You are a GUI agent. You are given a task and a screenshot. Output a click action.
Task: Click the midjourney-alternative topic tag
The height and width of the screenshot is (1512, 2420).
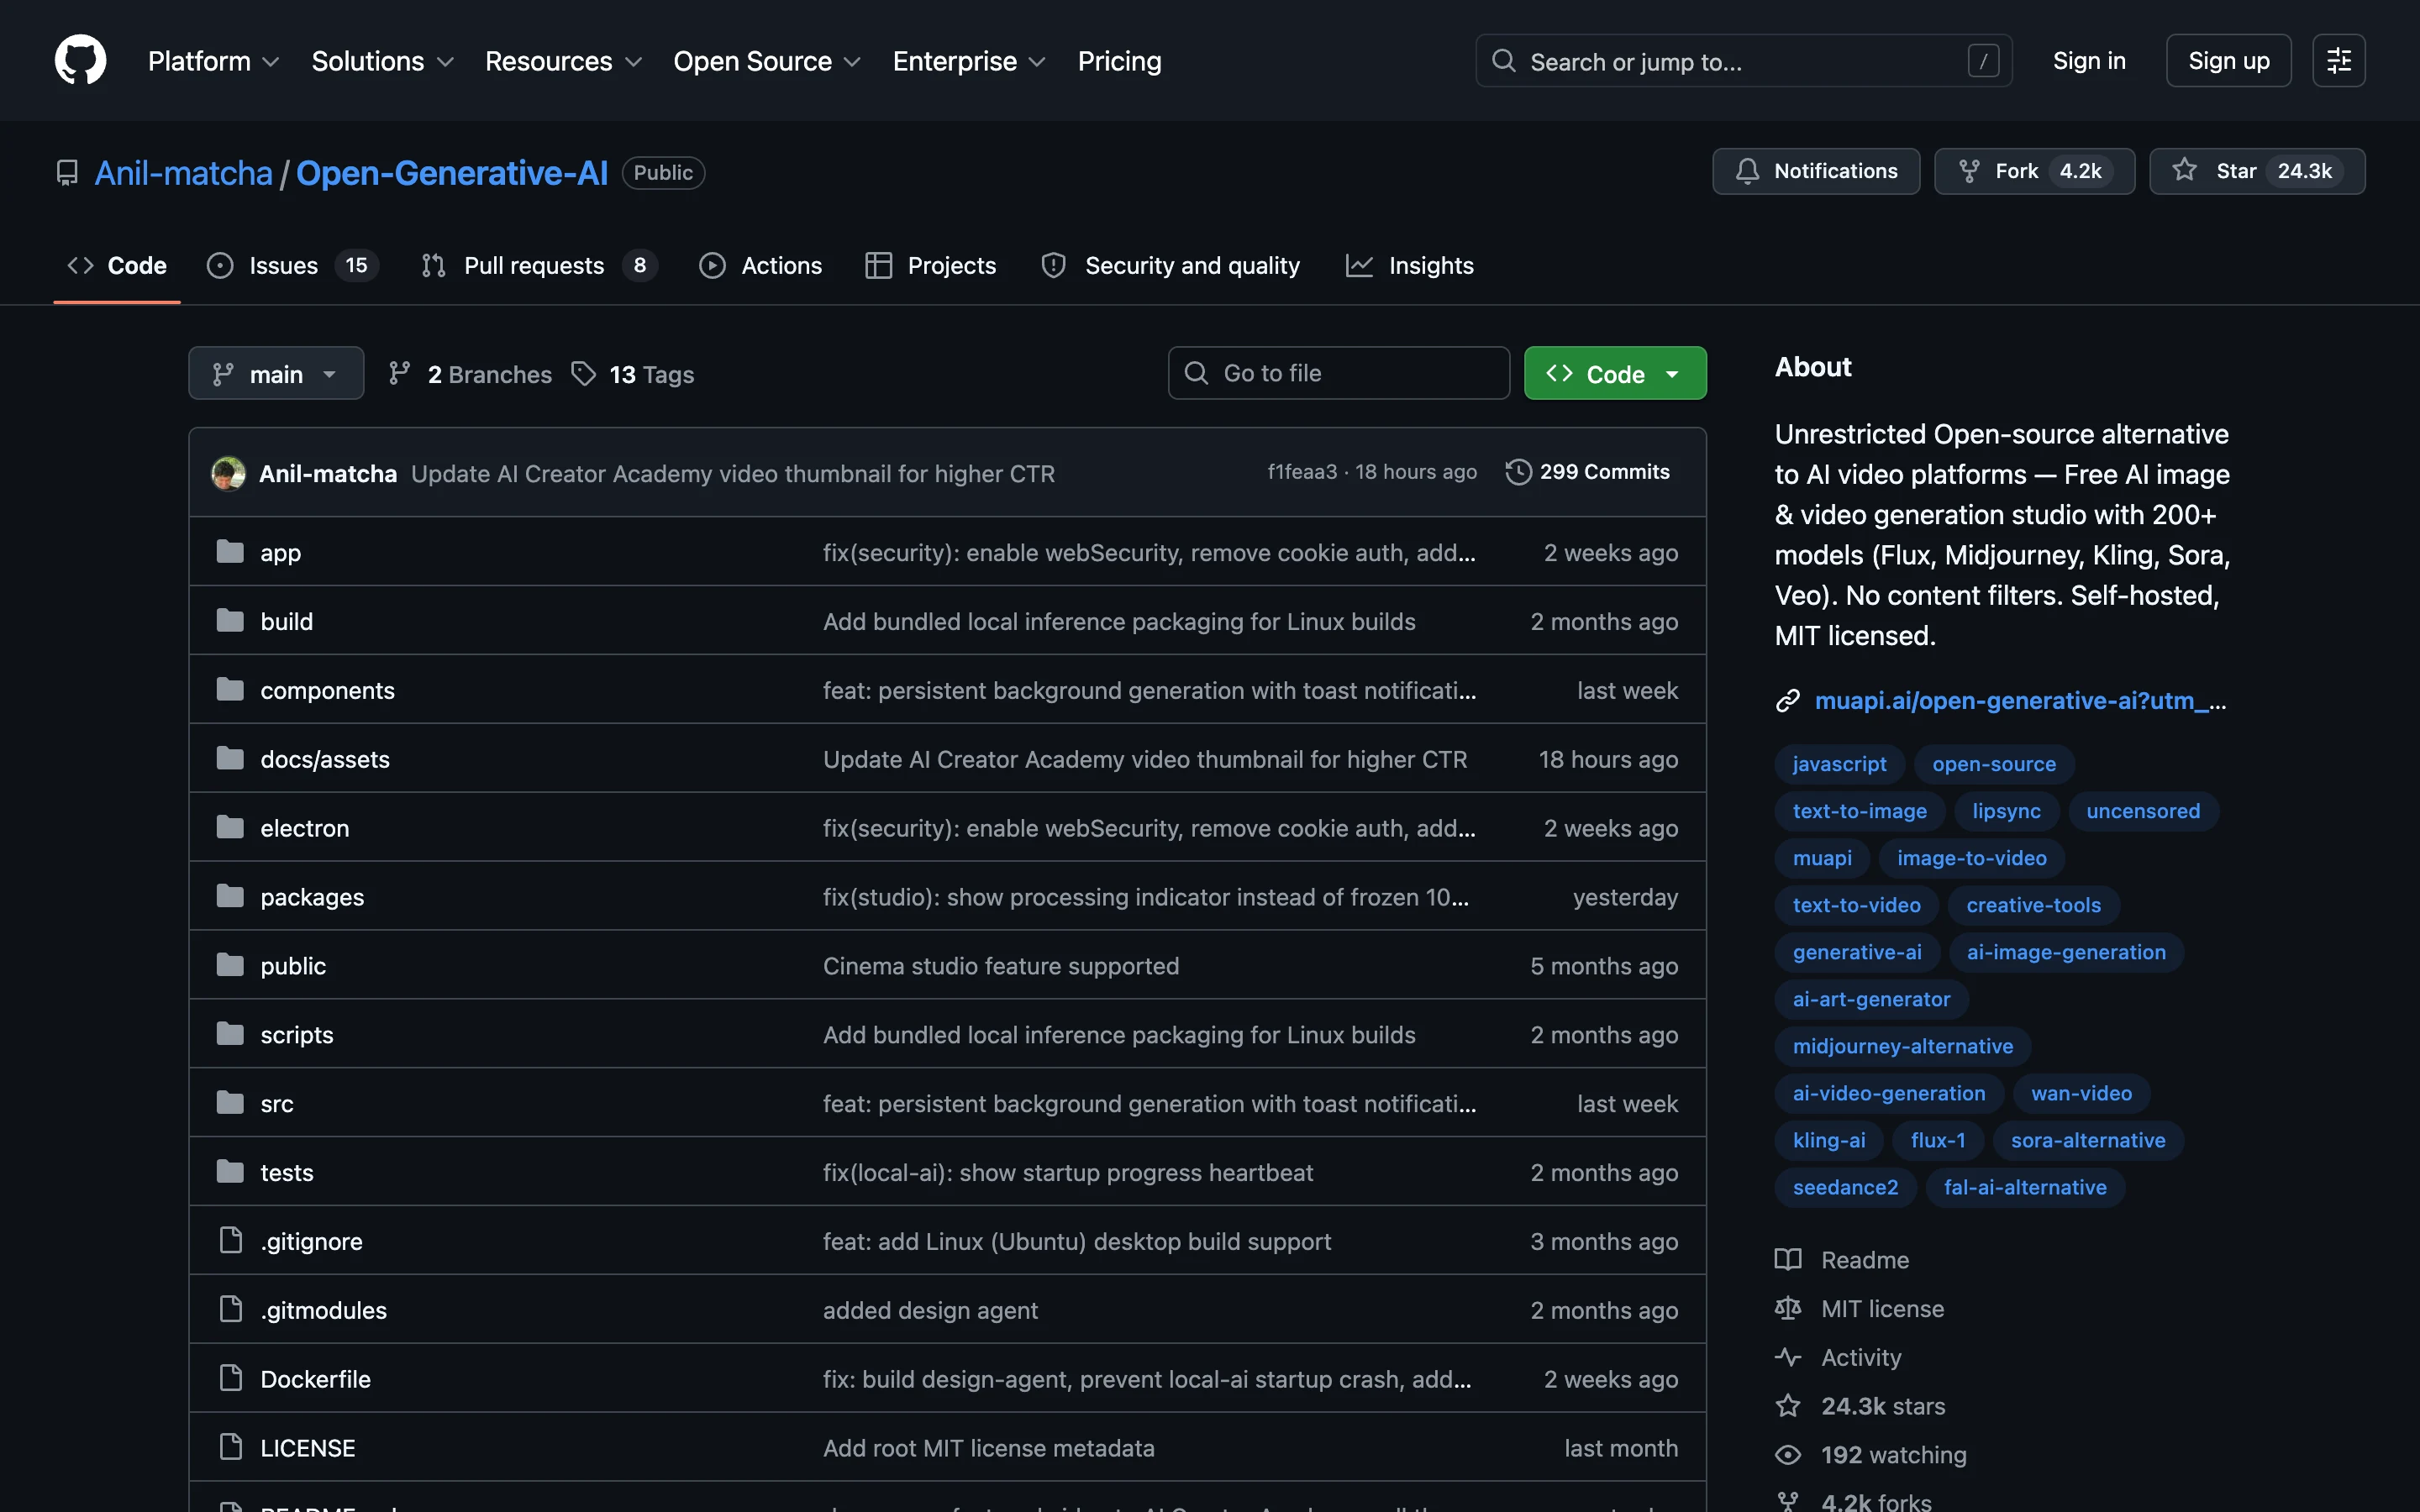(1902, 1046)
